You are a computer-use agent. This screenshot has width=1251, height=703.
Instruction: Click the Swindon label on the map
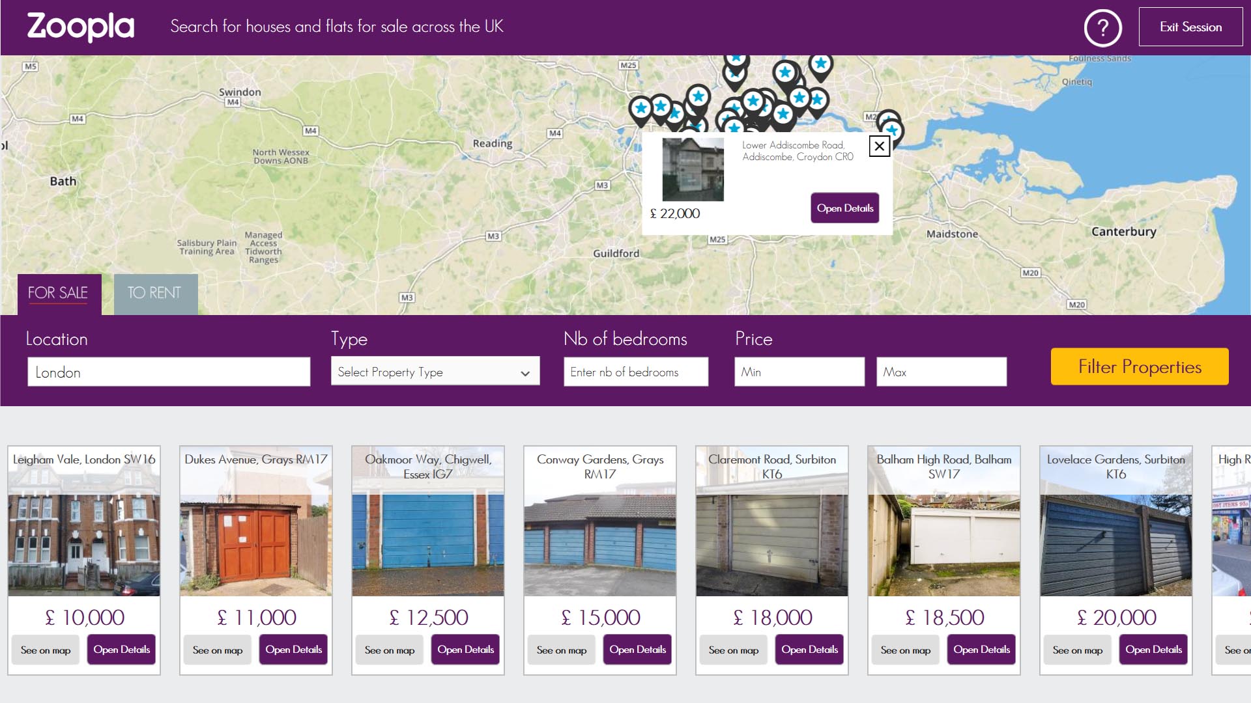pos(240,92)
